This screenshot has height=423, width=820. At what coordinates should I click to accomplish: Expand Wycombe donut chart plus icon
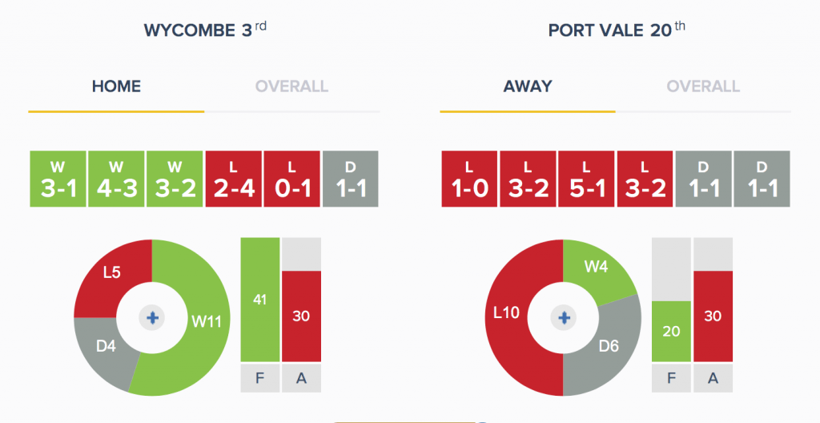(x=152, y=318)
